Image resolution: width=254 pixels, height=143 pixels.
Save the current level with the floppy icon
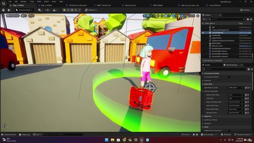[4, 10]
